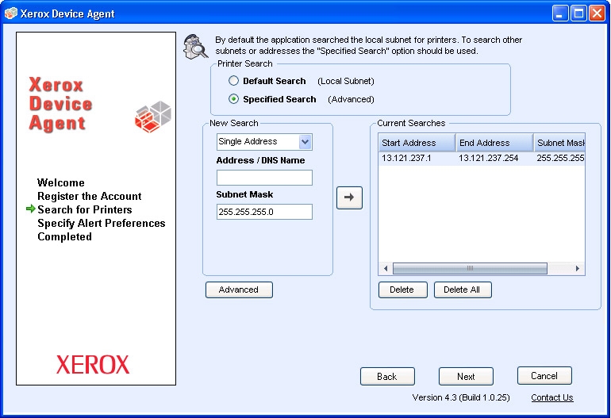Click the horizontal scrollbar thumb in Current Searches
The height and width of the screenshot is (418, 611).
[x=470, y=268]
